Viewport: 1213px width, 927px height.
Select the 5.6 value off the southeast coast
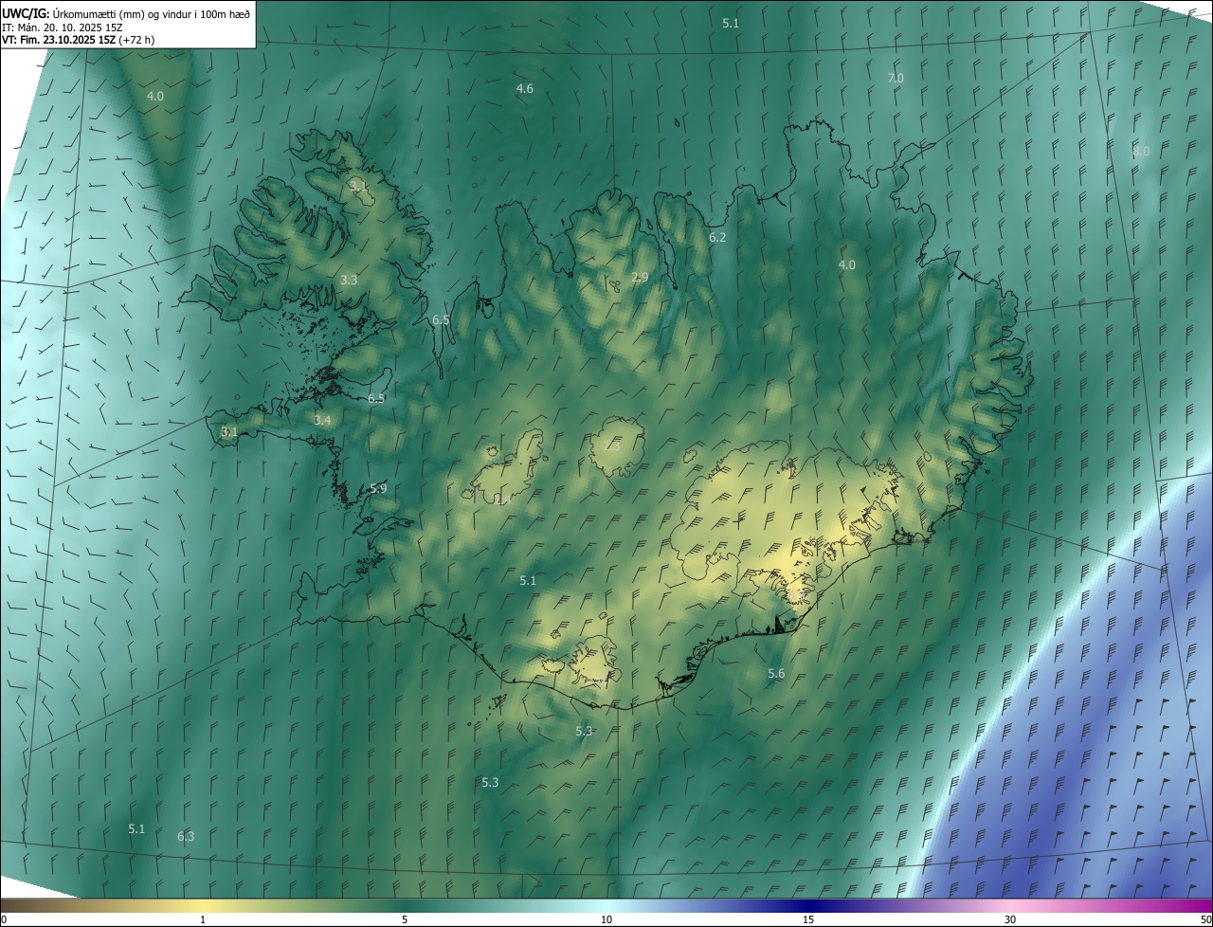tap(776, 673)
